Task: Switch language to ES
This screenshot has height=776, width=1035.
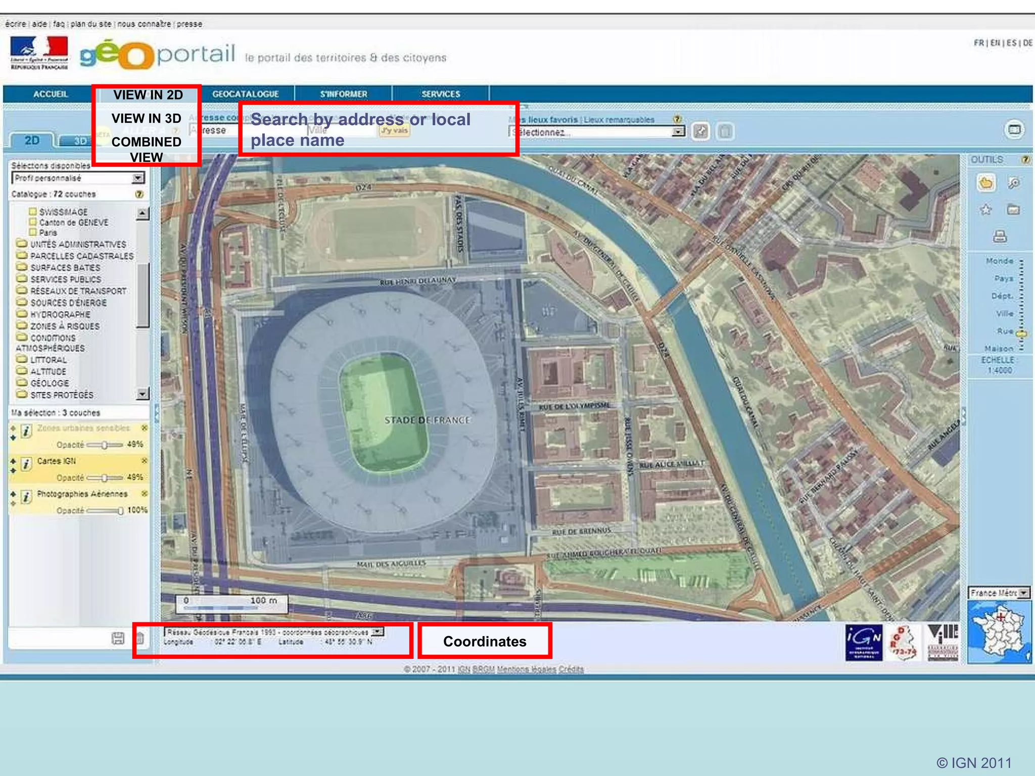Action: (1011, 43)
